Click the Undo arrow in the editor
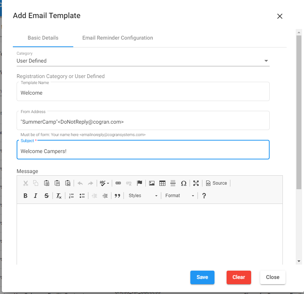The height and width of the screenshot is (294, 304). click(80, 183)
